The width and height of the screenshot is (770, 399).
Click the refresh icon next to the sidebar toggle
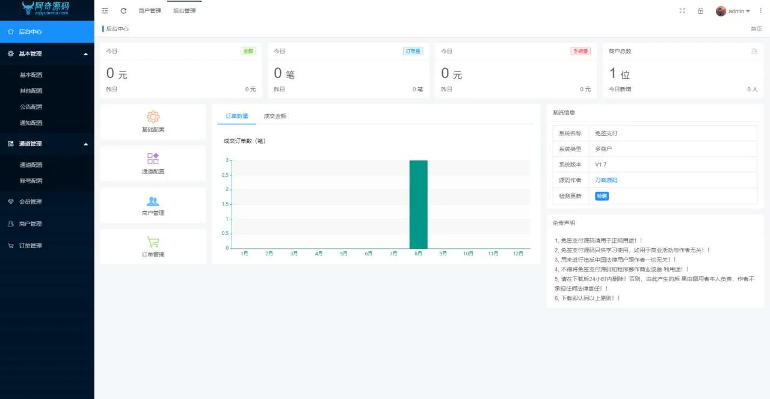click(123, 10)
